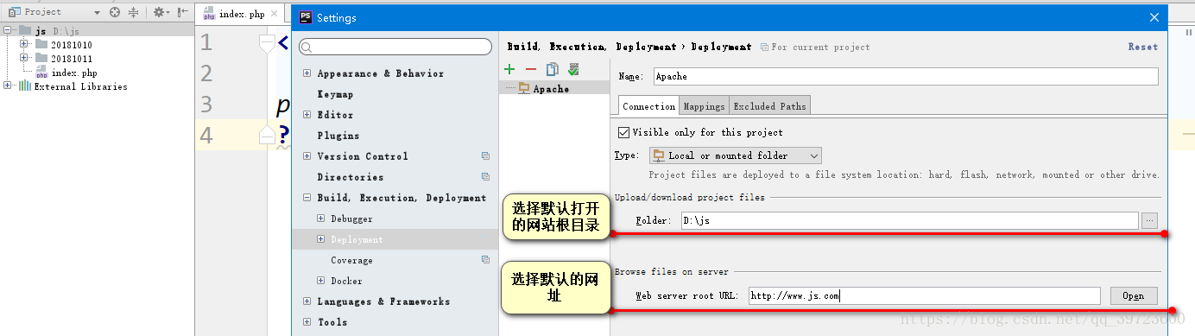Viewport: 1195px width, 336px height.
Task: Click the collapse all icon in the Project panel
Action: [133, 12]
